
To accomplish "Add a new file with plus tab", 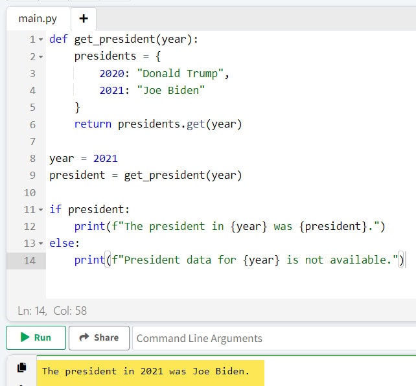I will point(84,19).
